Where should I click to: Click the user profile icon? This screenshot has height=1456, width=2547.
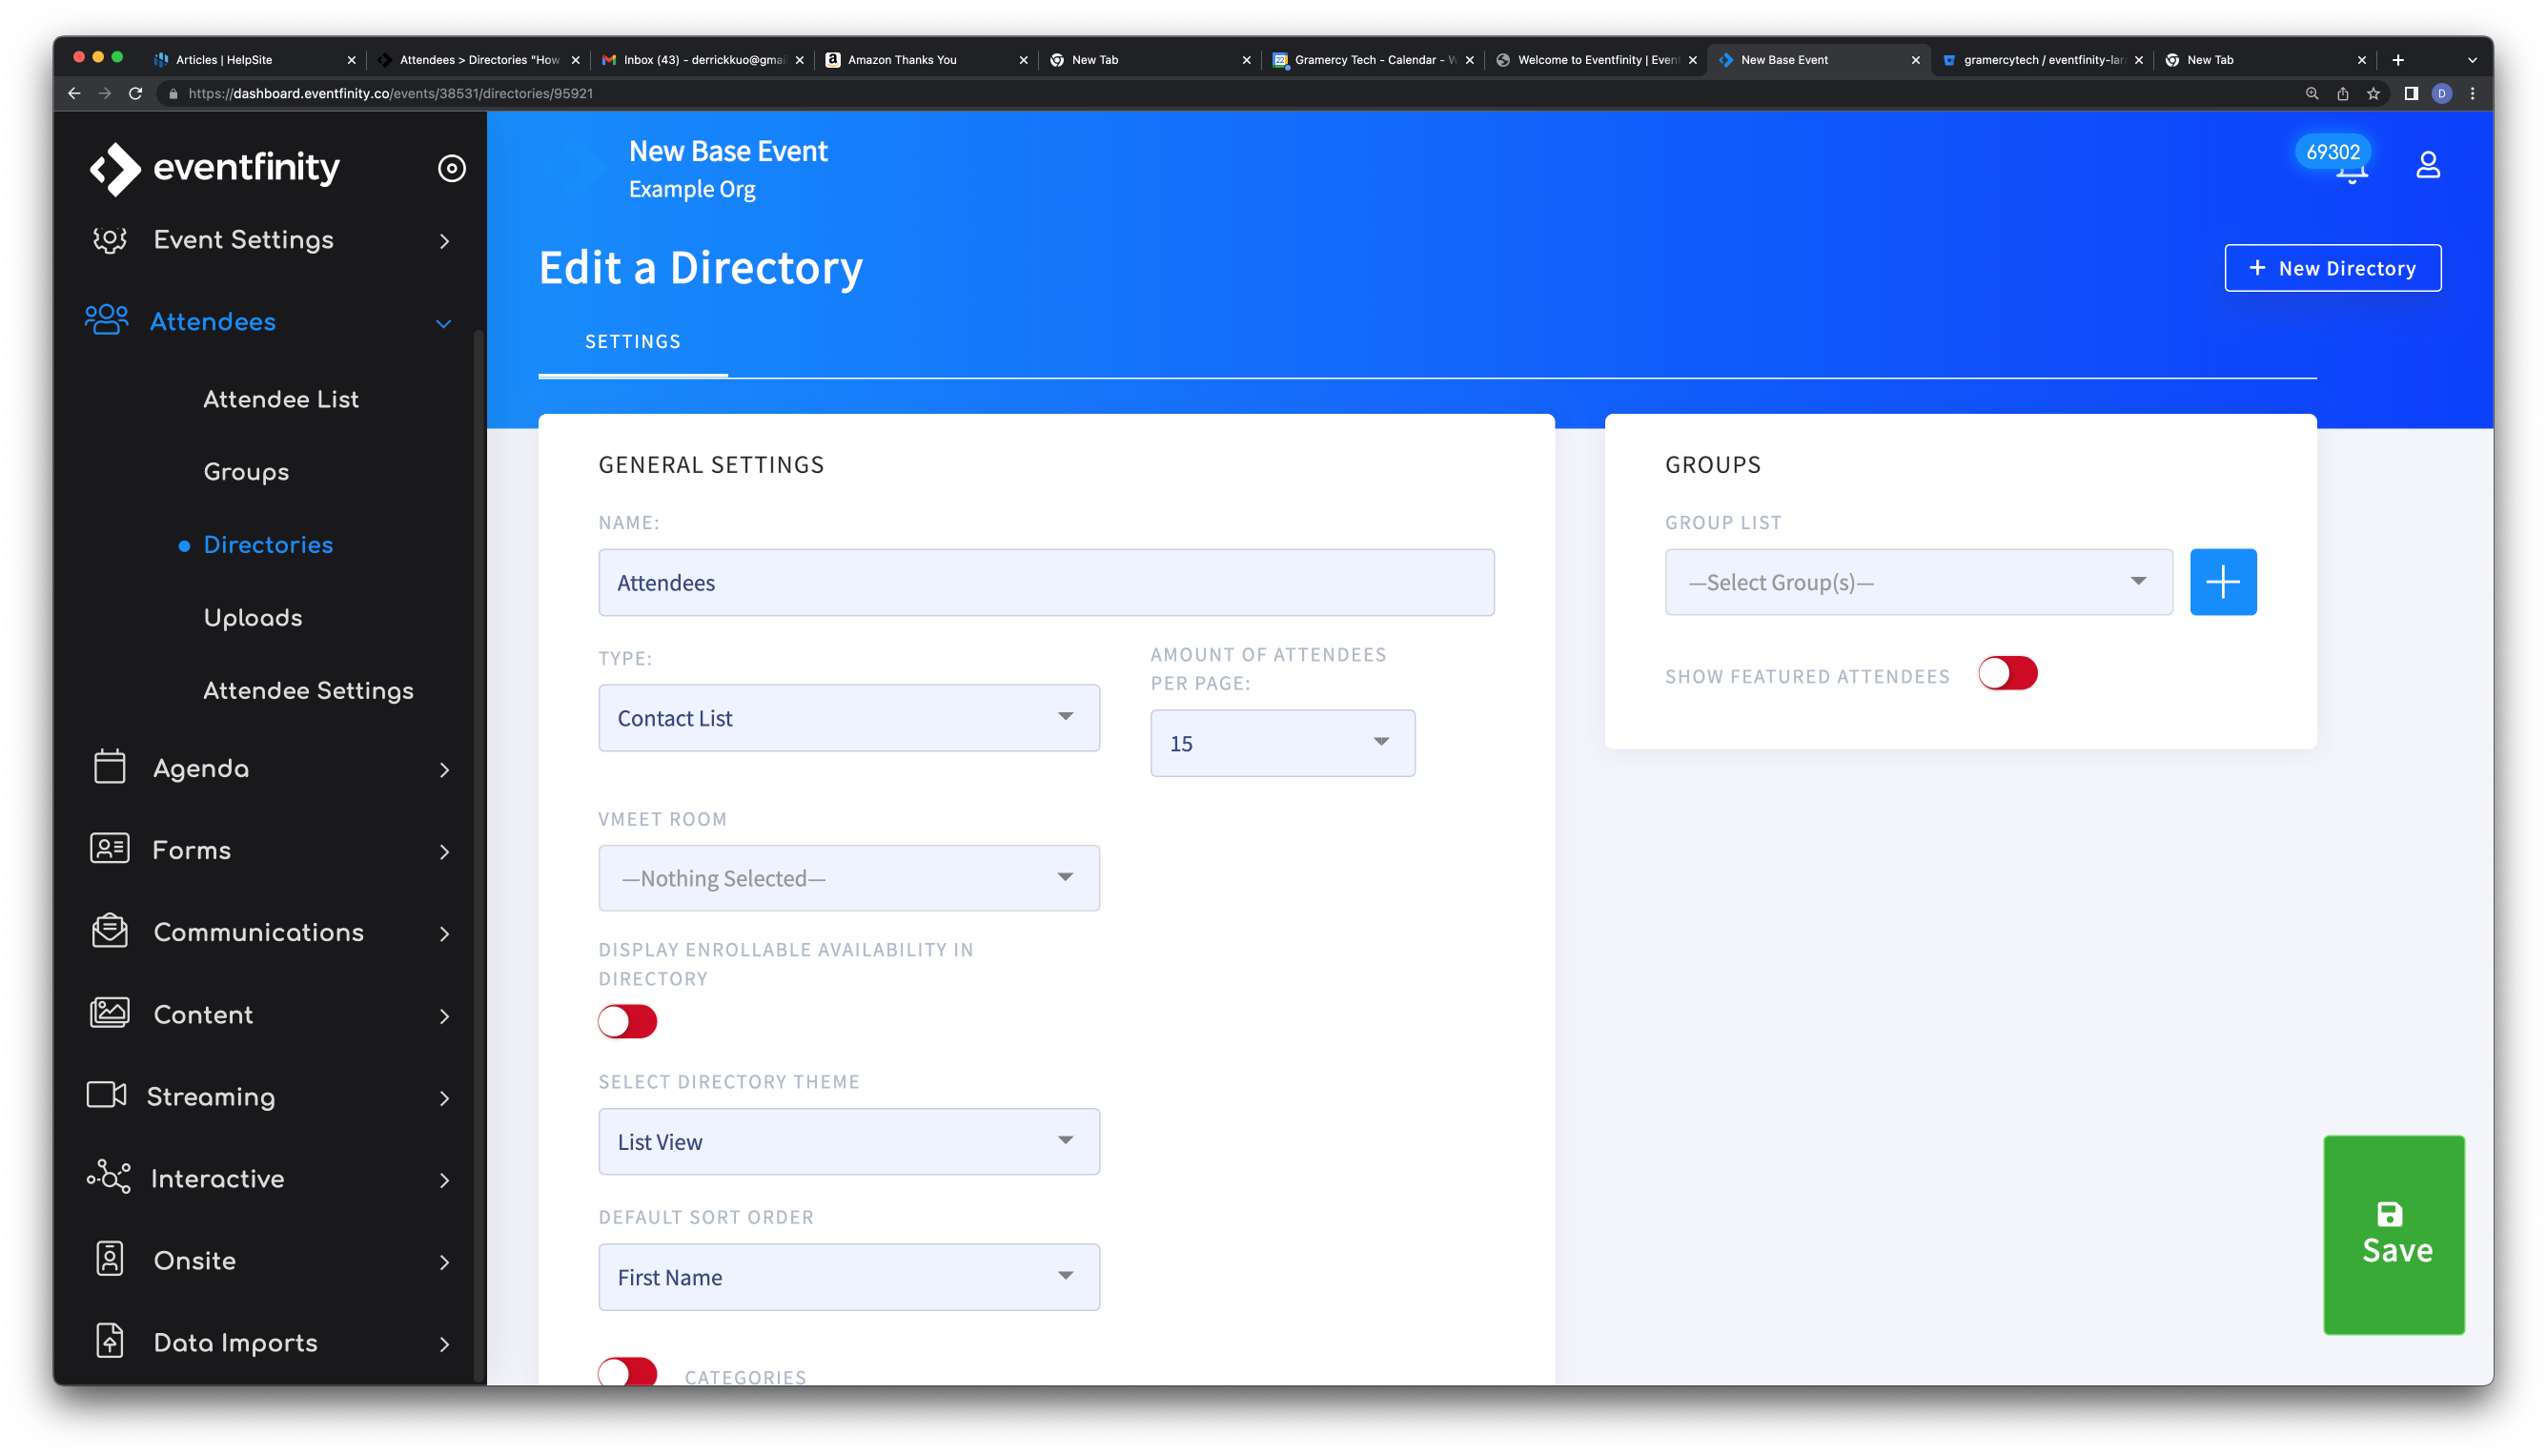(2427, 164)
